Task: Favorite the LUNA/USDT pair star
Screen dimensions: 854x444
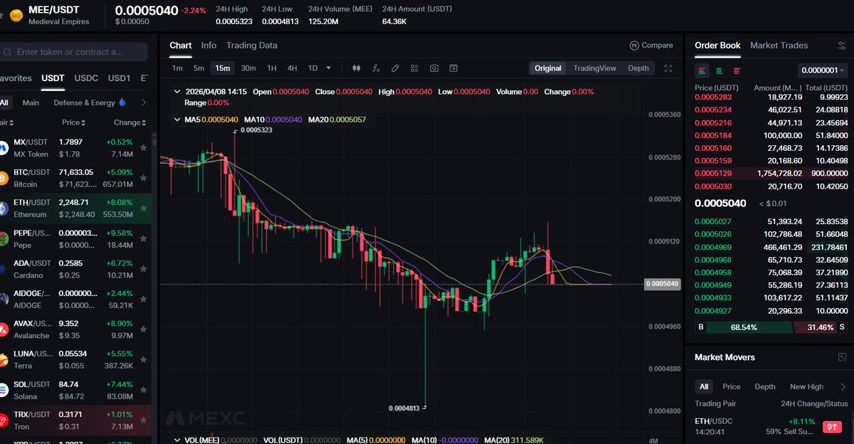Action: [144, 360]
